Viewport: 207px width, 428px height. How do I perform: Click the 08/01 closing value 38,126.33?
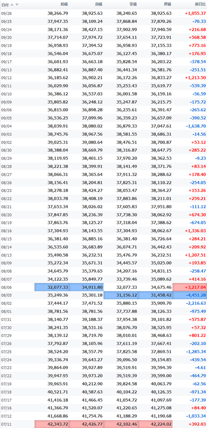click(x=161, y=311)
